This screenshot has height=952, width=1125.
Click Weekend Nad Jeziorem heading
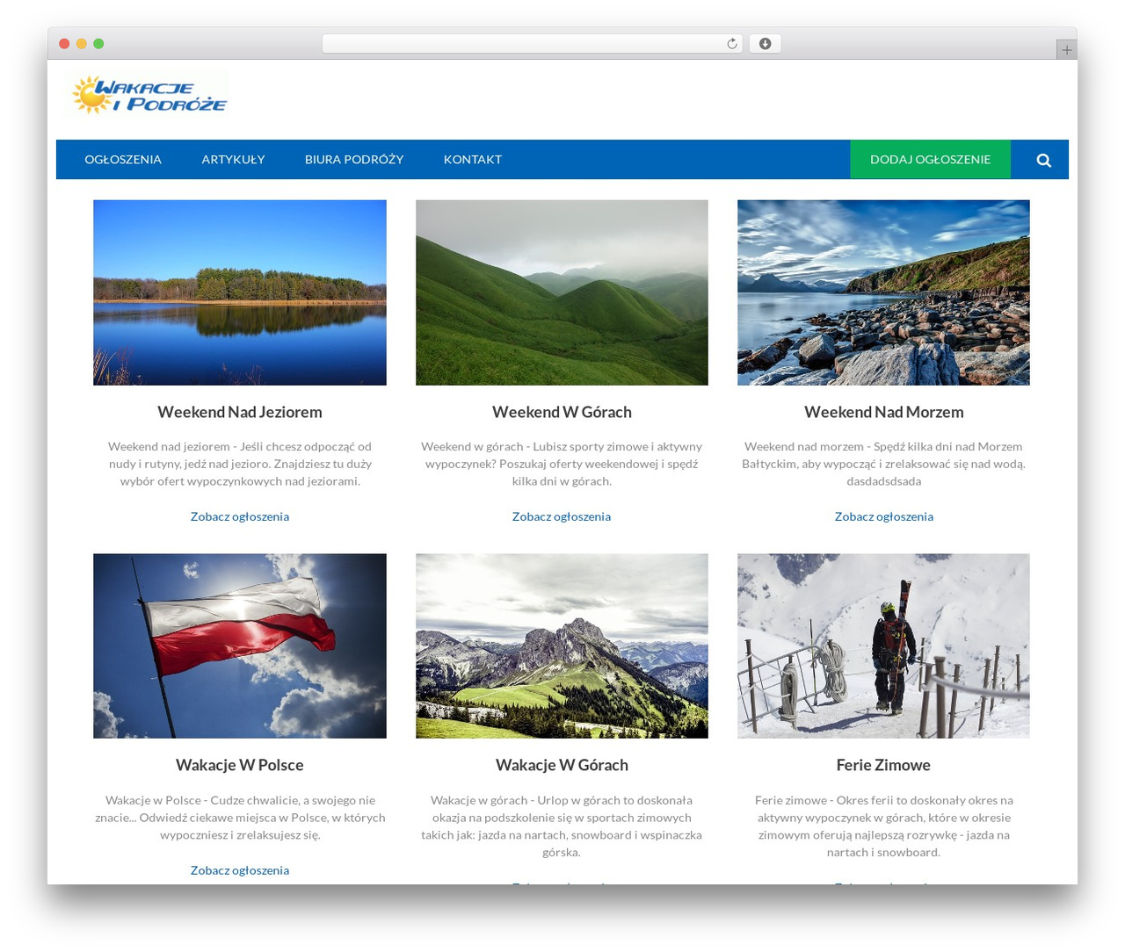click(240, 412)
